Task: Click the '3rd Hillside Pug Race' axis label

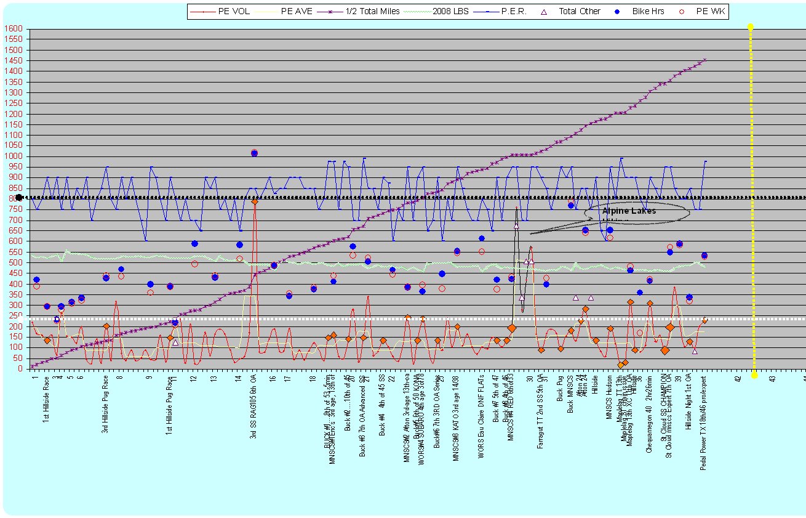Action: pos(105,404)
